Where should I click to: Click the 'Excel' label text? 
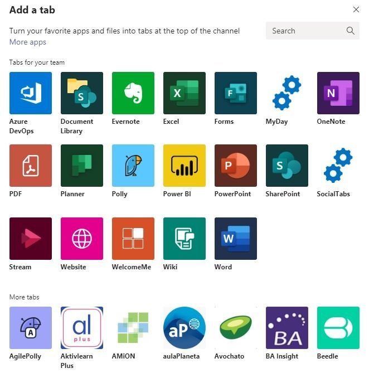coord(171,122)
